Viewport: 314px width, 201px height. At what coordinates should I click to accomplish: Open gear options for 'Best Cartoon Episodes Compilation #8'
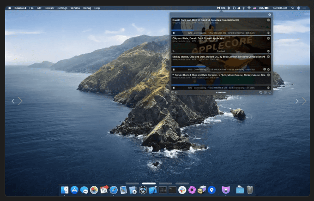268,70
